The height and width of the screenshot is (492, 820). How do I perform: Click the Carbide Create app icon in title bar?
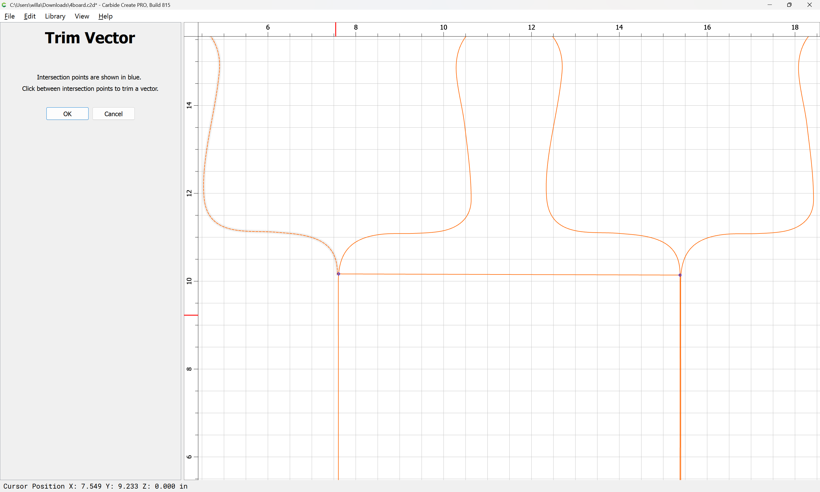pos(4,5)
